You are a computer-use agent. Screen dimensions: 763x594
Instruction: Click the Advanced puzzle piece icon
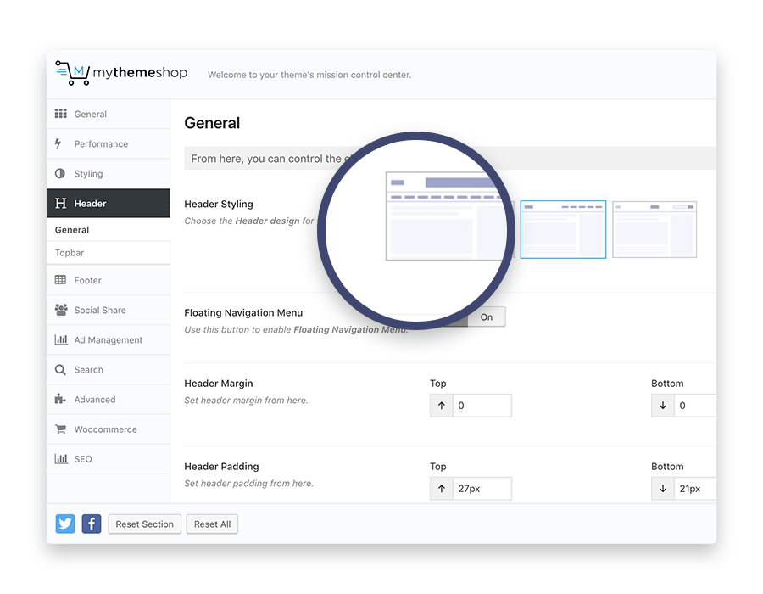coord(60,399)
